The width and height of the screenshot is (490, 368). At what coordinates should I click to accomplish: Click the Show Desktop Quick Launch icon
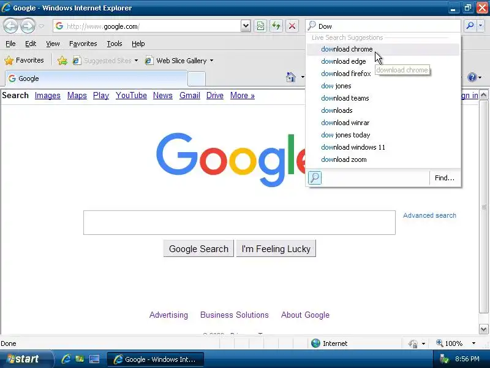point(94,359)
